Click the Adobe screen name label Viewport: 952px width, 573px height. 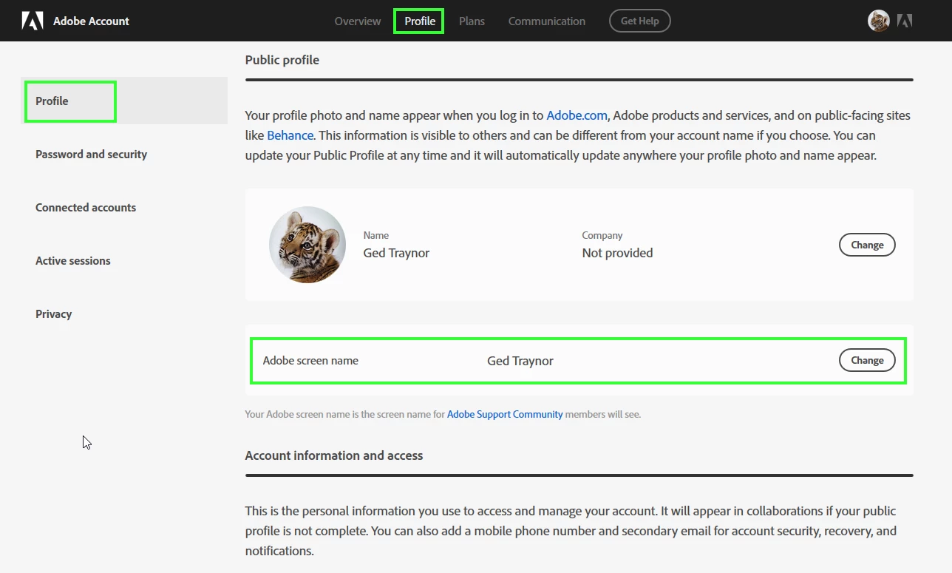pyautogui.click(x=310, y=361)
